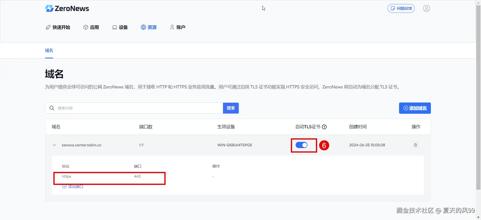
Task: Select the 域名 tab
Action: [x=49, y=50]
